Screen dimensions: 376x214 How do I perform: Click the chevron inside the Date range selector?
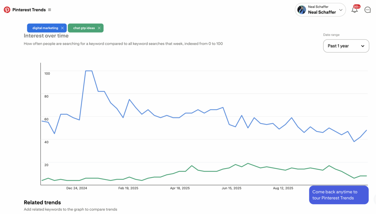pos(363,46)
